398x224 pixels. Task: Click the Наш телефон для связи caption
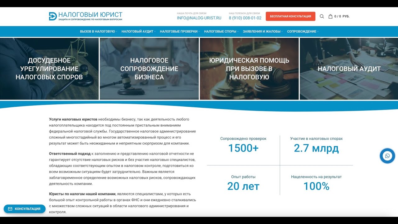[244, 13]
